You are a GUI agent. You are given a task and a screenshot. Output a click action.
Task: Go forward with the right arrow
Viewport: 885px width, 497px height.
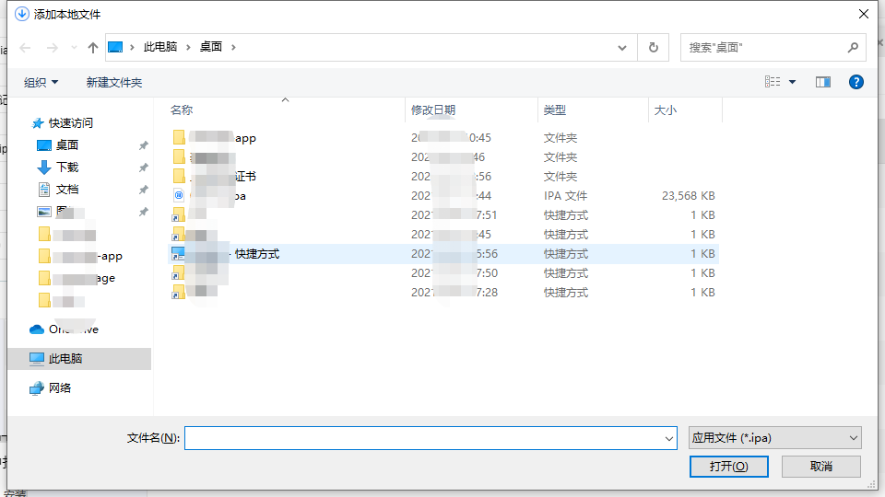click(52, 48)
